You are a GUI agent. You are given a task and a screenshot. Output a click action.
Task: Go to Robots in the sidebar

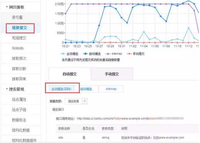[x=18, y=48]
